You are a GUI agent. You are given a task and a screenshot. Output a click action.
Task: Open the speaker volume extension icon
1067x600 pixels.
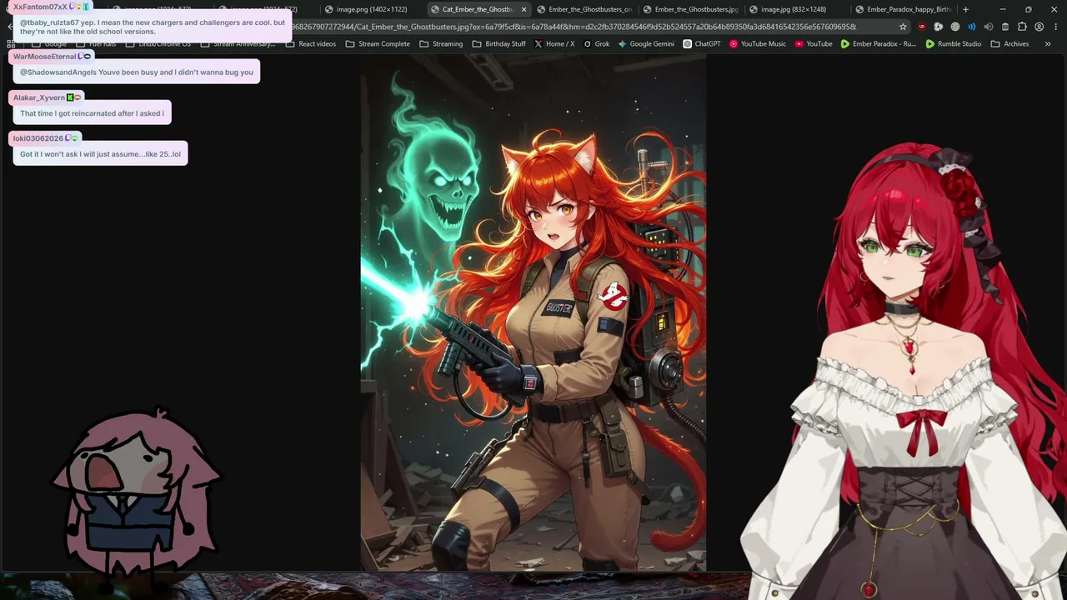pyautogui.click(x=989, y=27)
